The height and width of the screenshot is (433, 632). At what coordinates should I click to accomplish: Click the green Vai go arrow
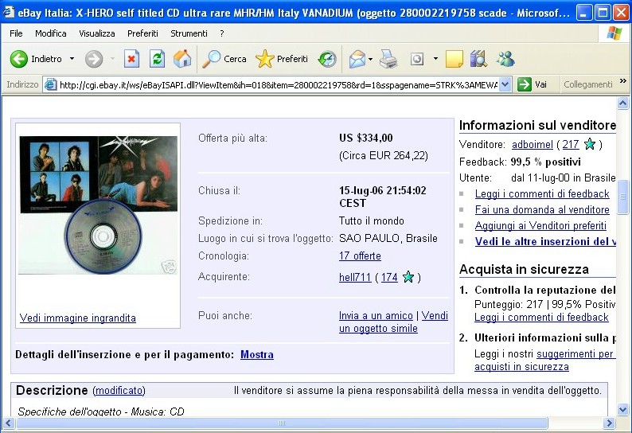tap(525, 84)
